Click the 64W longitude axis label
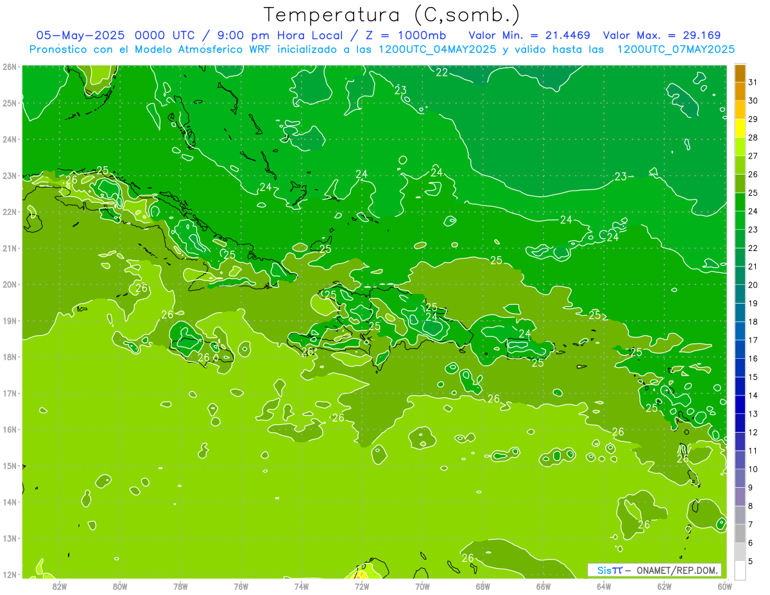Viewport: 770px width, 595px height. 604,586
